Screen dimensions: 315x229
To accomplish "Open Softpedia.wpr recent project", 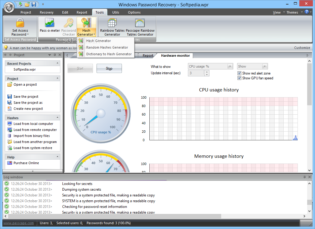I will [x=24, y=69].
